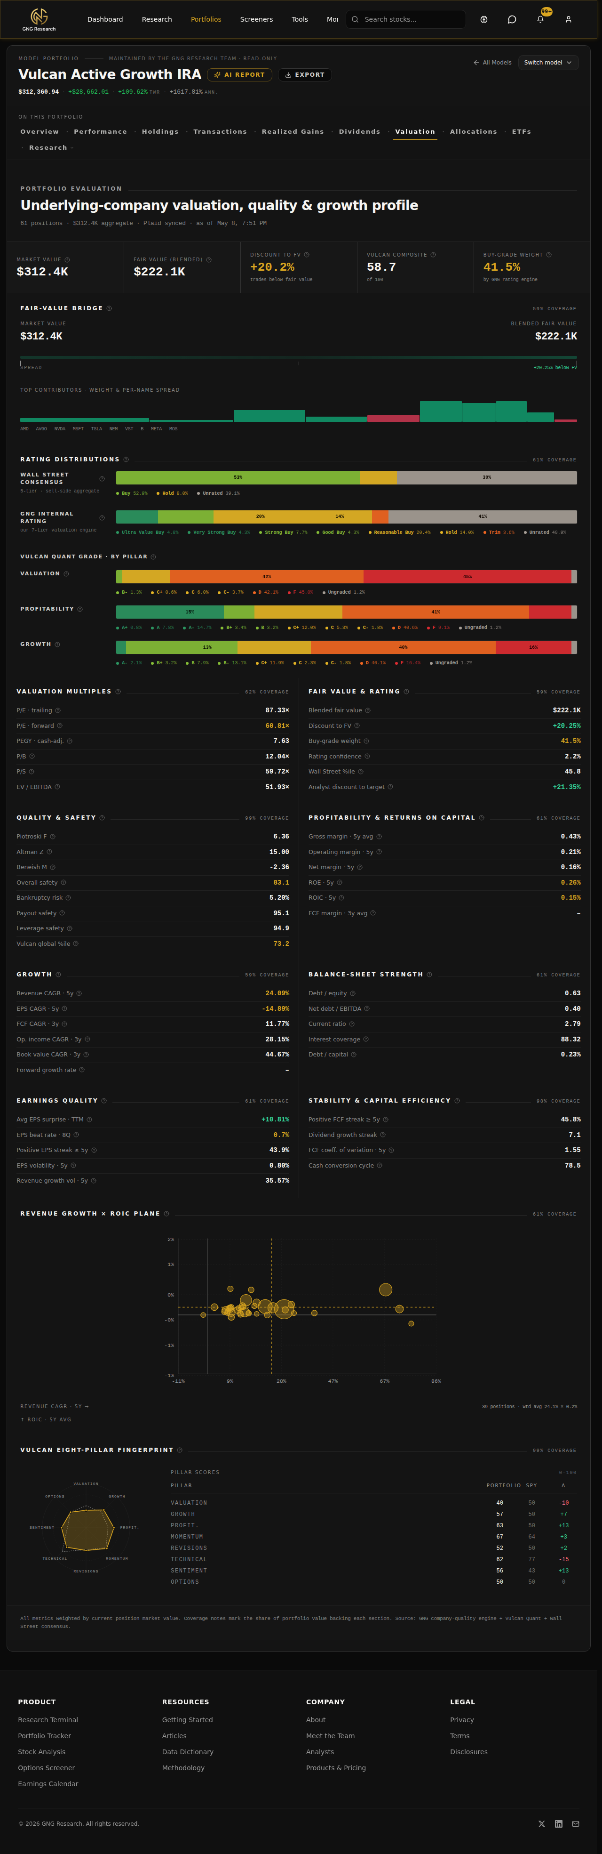The image size is (602, 1854).
Task: Open the Dashboard menu
Action: click(x=105, y=19)
